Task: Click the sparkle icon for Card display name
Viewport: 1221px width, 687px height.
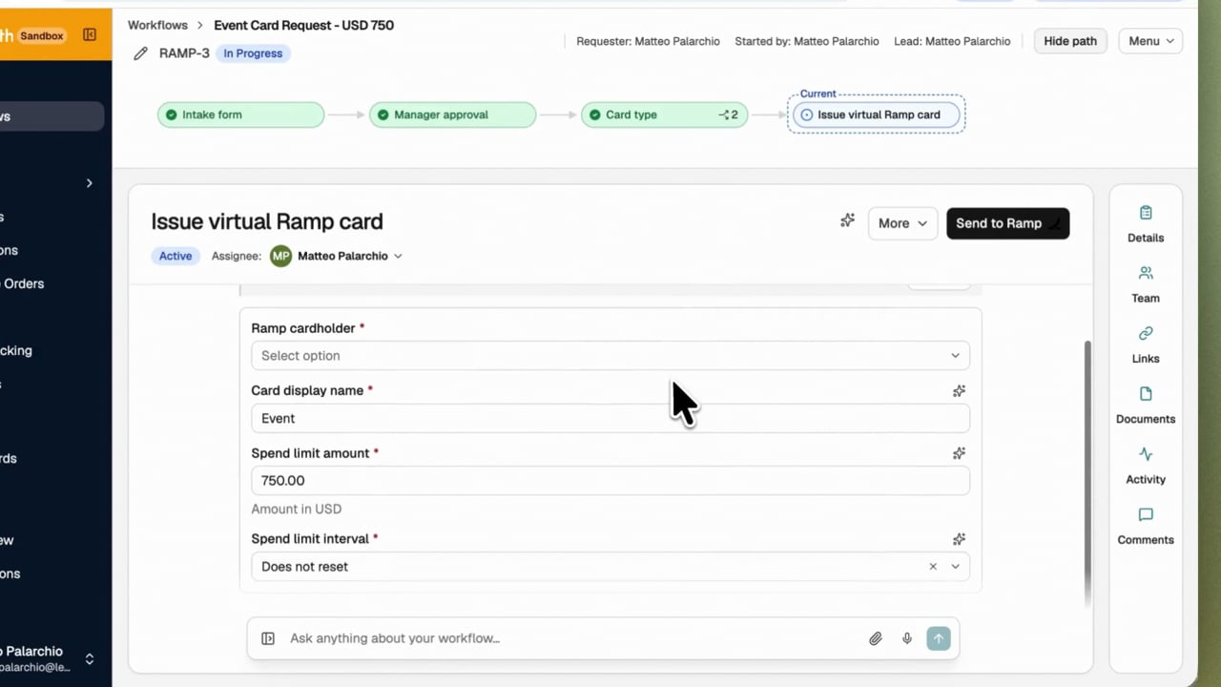Action: [959, 391]
